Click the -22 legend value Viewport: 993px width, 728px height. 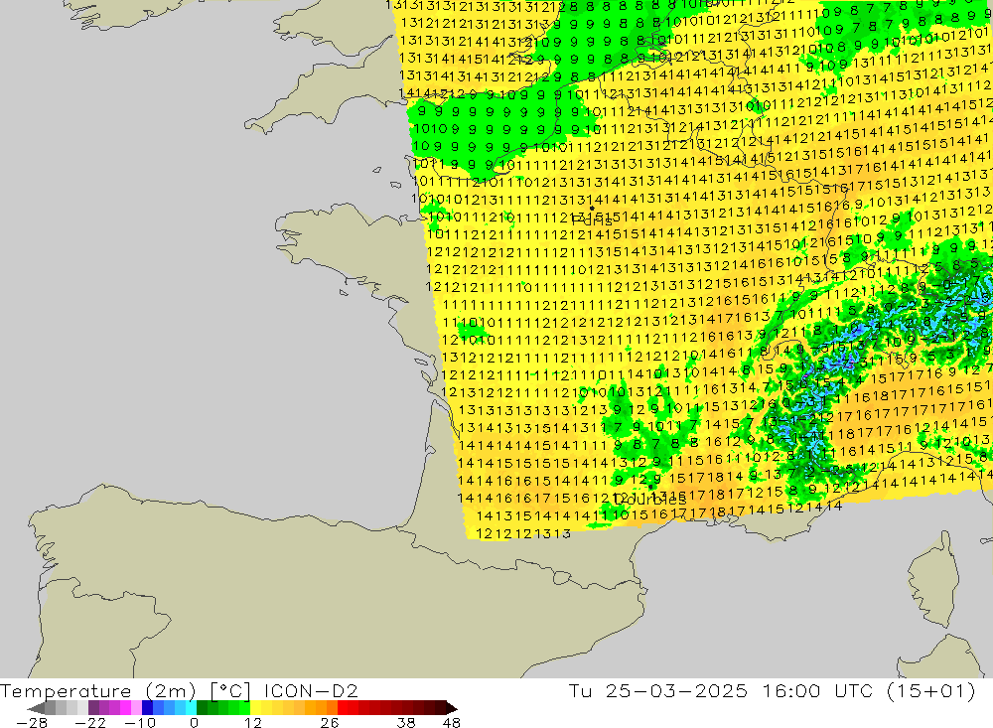(x=90, y=722)
